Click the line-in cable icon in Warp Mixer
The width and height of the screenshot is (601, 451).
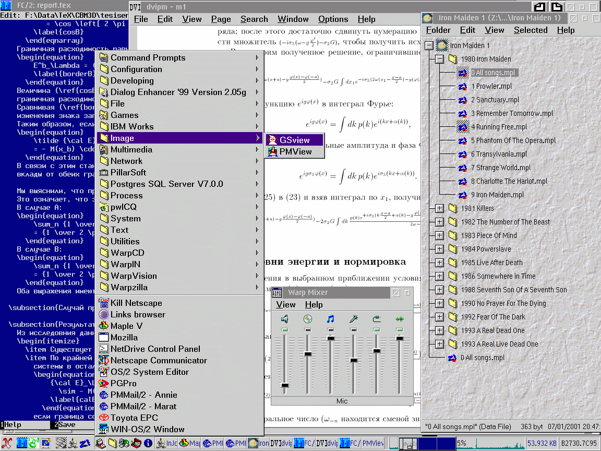click(x=376, y=319)
